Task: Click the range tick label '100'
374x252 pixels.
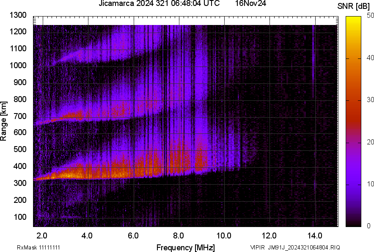Action: coord(20,217)
